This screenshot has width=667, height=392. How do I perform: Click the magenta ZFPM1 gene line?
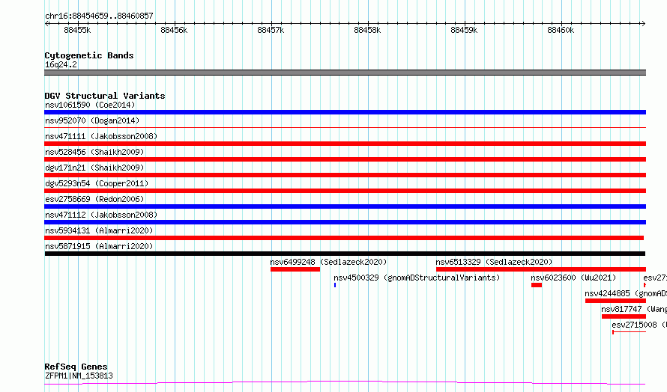(345, 383)
